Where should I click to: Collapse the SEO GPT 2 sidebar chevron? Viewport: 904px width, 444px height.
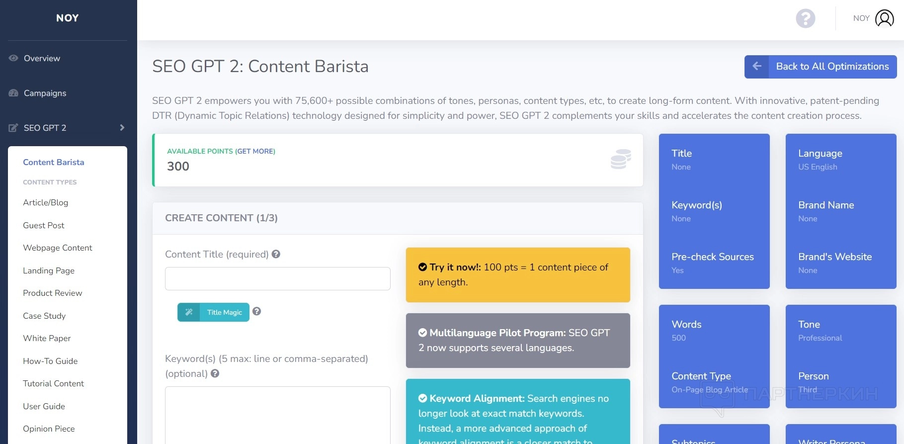click(122, 128)
